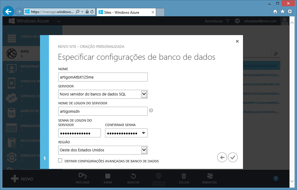Open the cloud services gear item in sidebar

(21, 98)
